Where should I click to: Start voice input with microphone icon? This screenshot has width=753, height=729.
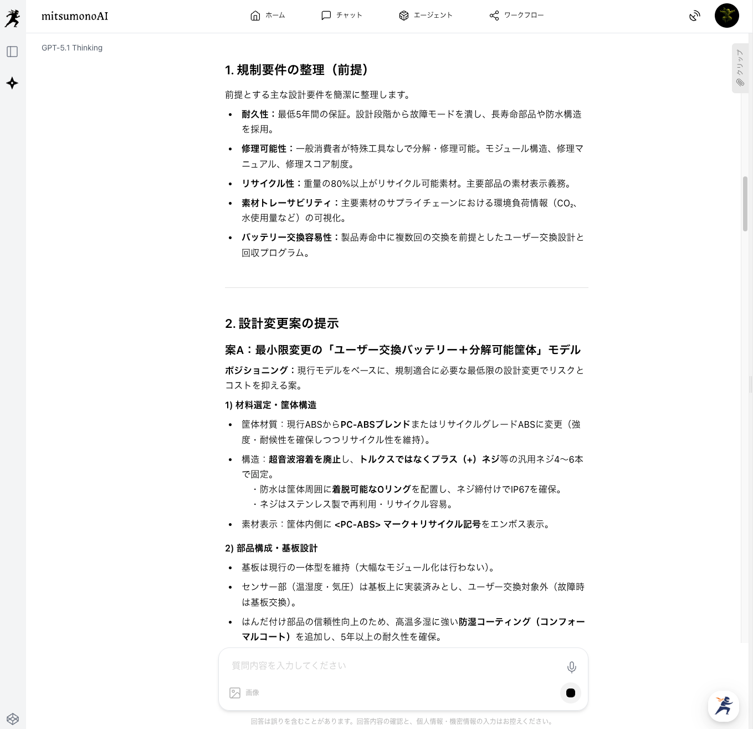571,667
